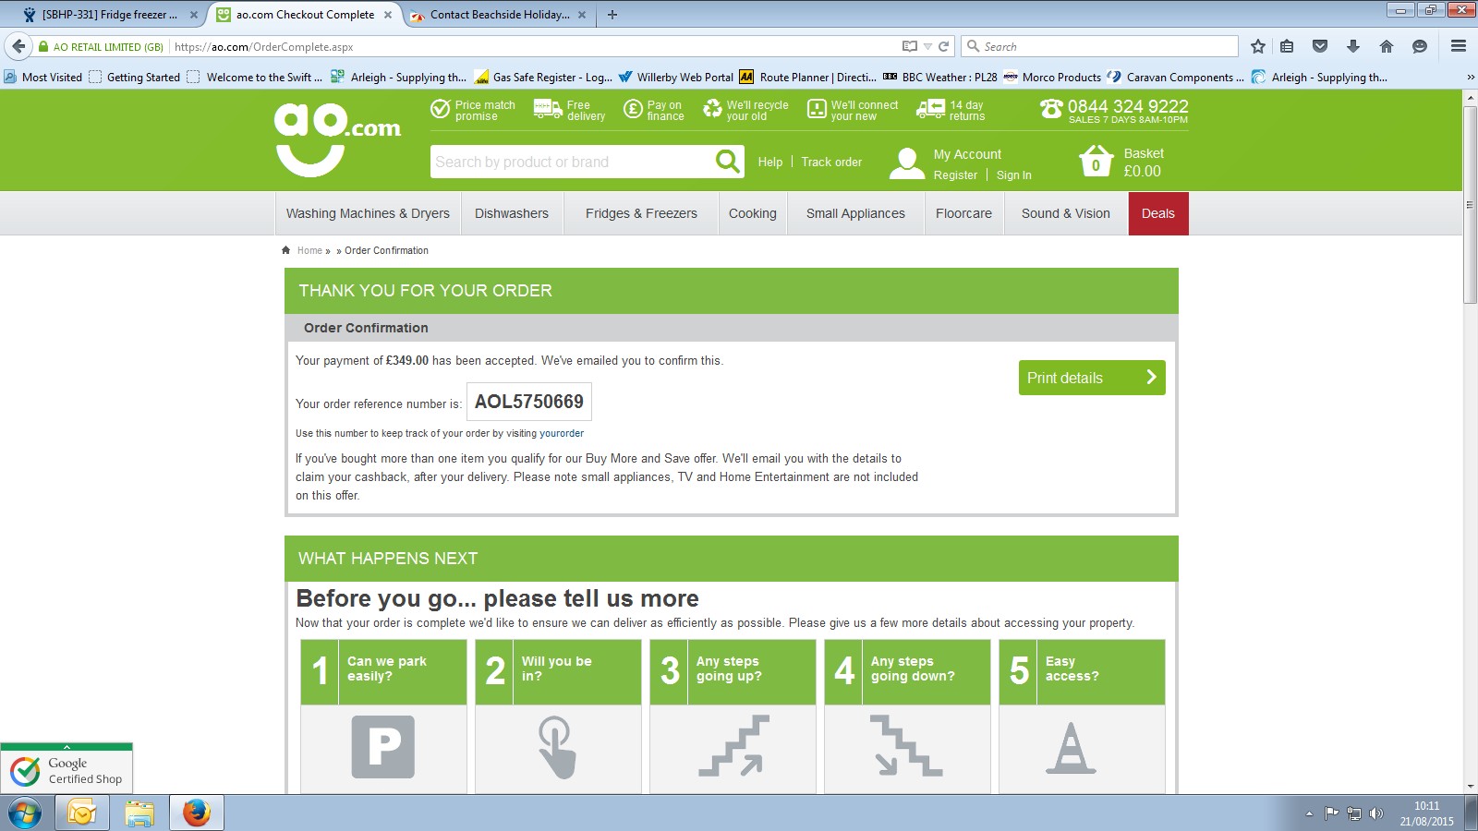Screen dimensions: 1478x831
Task: Click the magnifier icon in ao.com search
Action: coord(728,162)
